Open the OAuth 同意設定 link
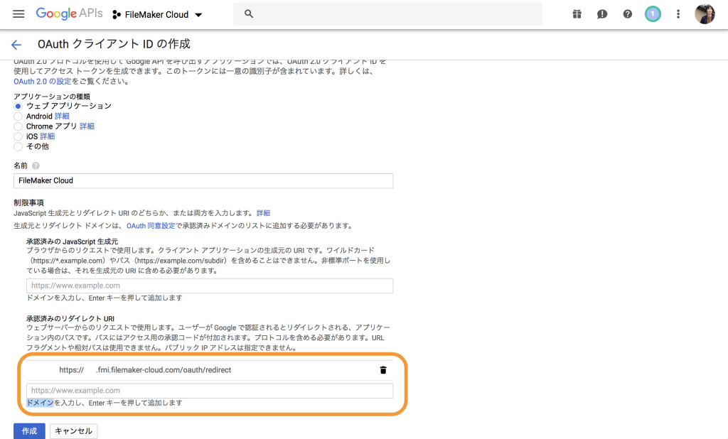The width and height of the screenshot is (728, 439). pos(151,226)
